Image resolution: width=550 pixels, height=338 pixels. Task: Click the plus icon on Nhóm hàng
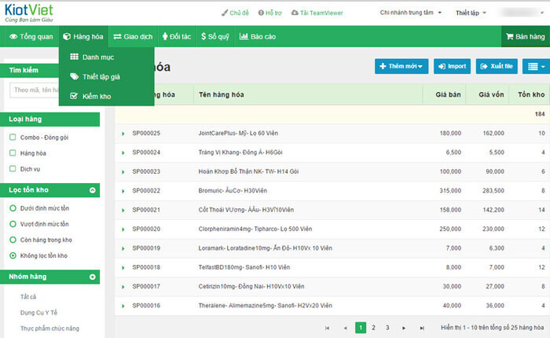[93, 277]
